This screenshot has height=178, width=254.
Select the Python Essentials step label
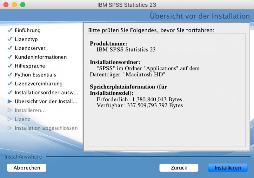[x=35, y=75]
